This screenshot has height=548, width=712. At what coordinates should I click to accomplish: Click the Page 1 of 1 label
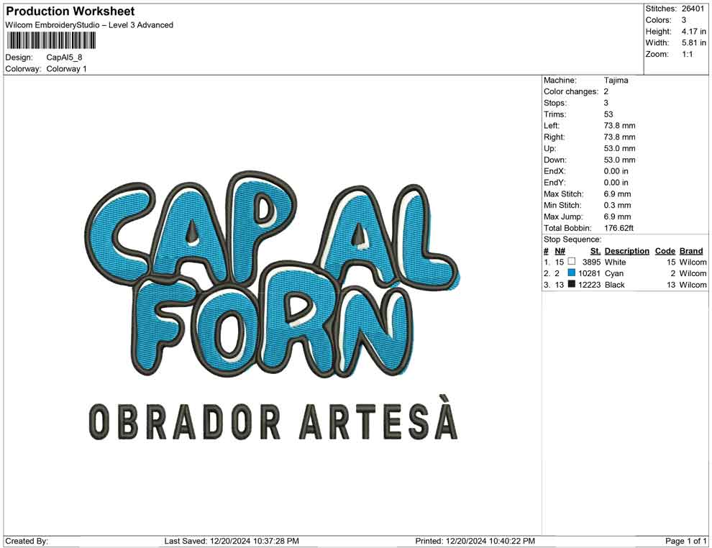(683, 541)
